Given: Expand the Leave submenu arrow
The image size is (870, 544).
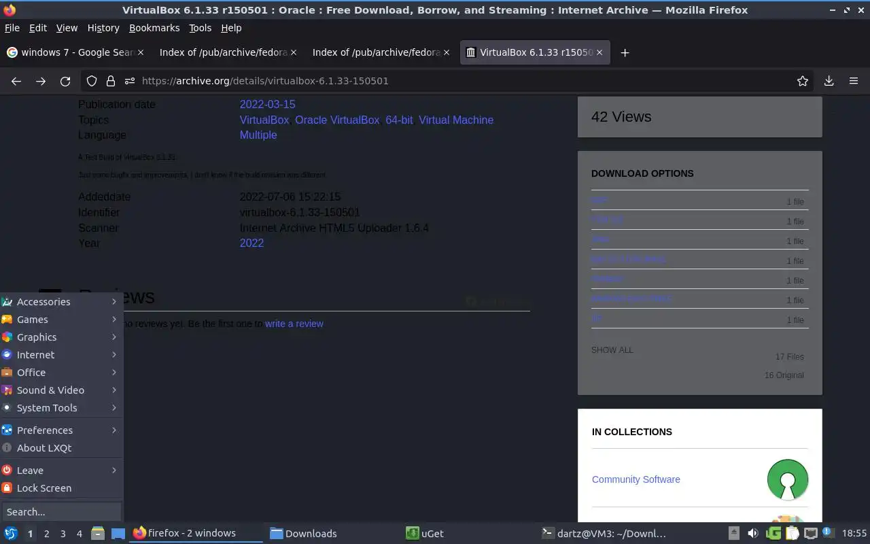Looking at the screenshot, I should click(x=114, y=470).
